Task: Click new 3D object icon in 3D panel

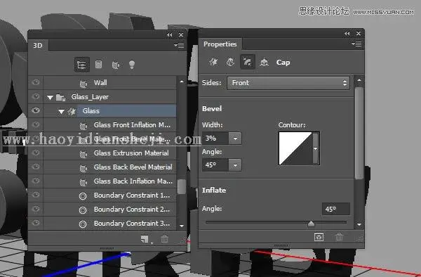Action: pos(145,239)
